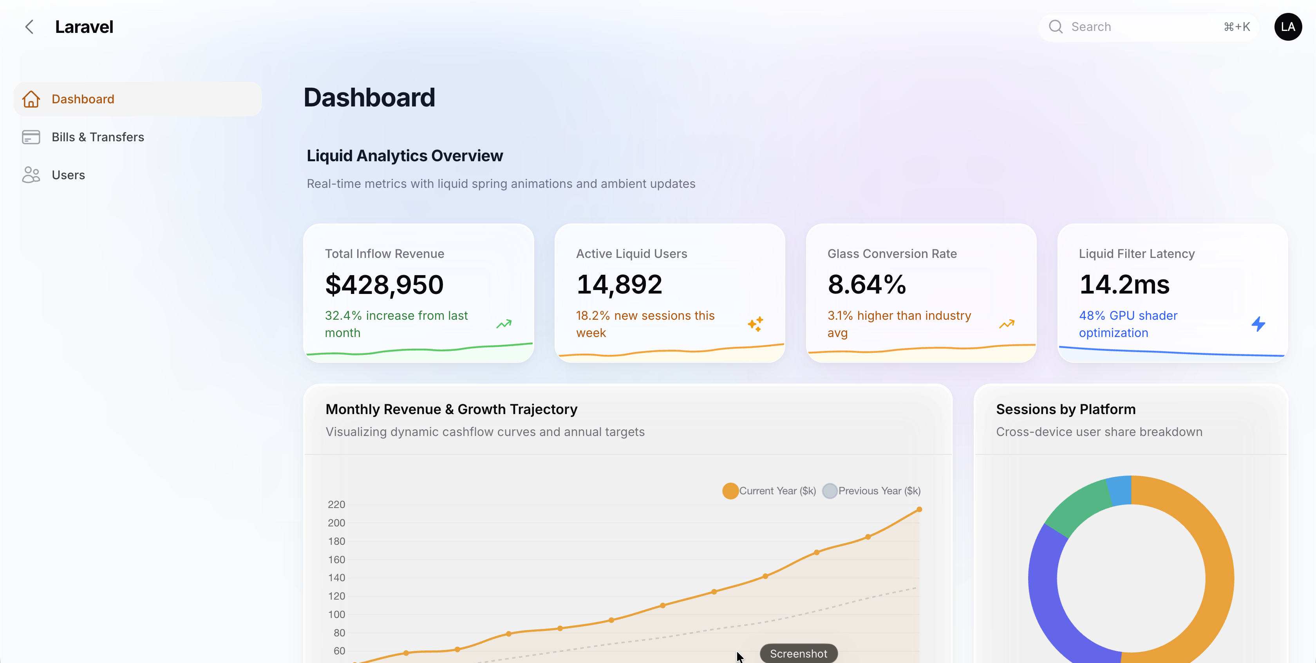The height and width of the screenshot is (663, 1316).
Task: Click the ⌘+K shortcut hint
Action: click(x=1237, y=27)
